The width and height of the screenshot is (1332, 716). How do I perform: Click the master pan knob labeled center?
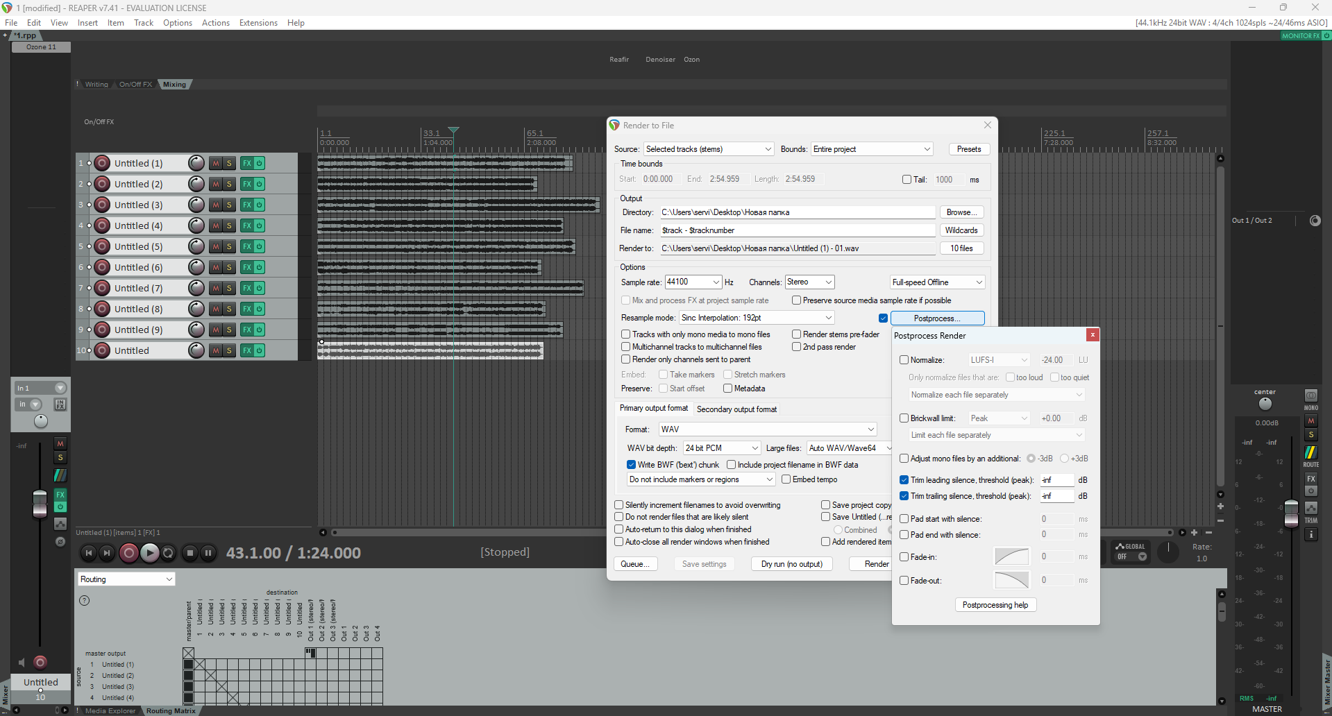coord(1265,404)
